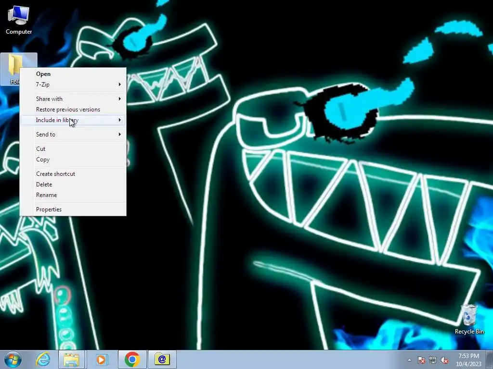Viewport: 493px width, 369px height.
Task: Select Create shortcut option
Action: [73, 174]
